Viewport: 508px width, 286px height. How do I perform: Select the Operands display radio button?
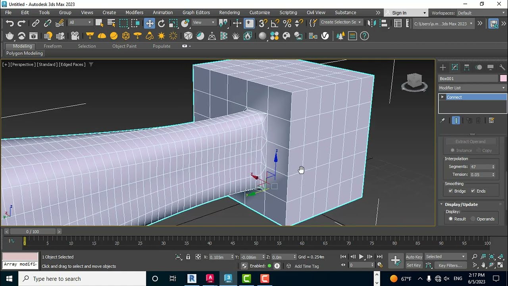point(473,219)
